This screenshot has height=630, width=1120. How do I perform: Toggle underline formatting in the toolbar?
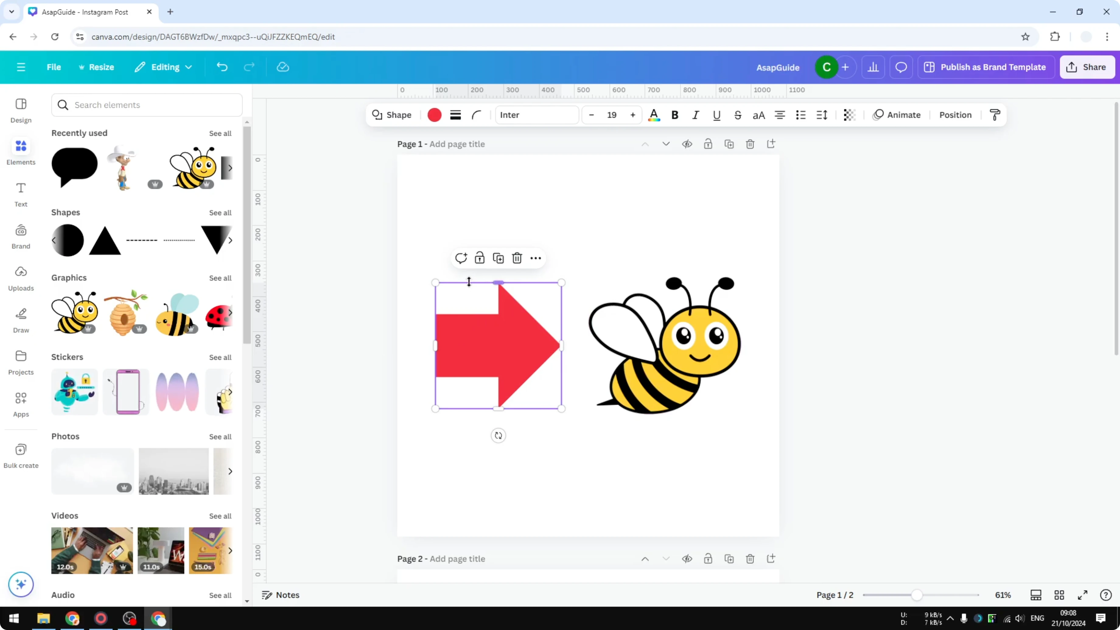tap(716, 115)
